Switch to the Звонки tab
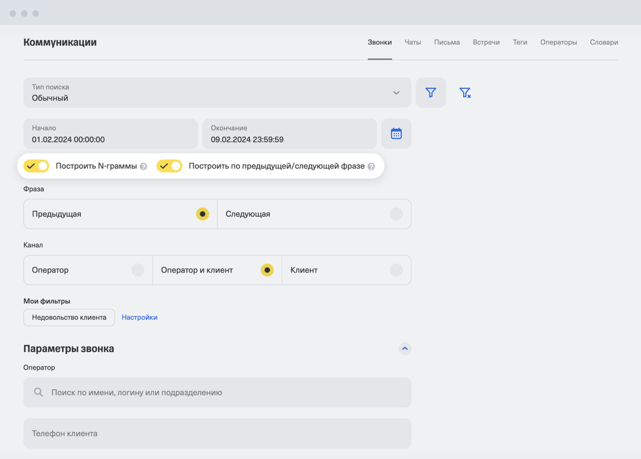 pos(379,42)
